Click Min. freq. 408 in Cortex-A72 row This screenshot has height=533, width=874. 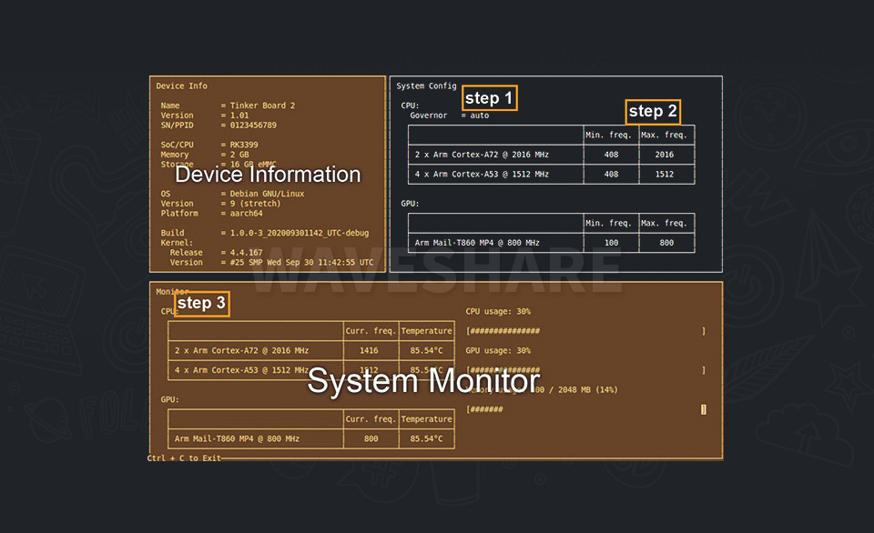point(611,155)
